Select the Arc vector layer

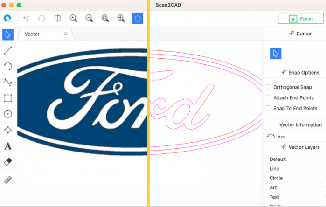[x=273, y=187]
